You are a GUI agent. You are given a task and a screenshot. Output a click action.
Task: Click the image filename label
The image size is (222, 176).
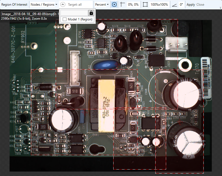(30, 14)
